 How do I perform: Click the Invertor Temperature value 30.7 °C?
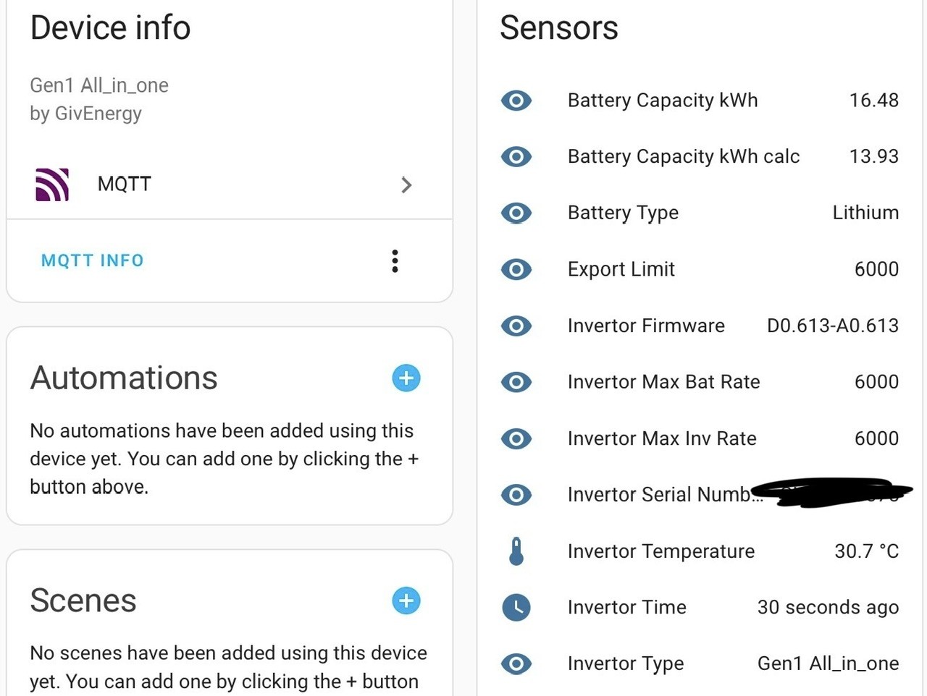[x=866, y=551]
